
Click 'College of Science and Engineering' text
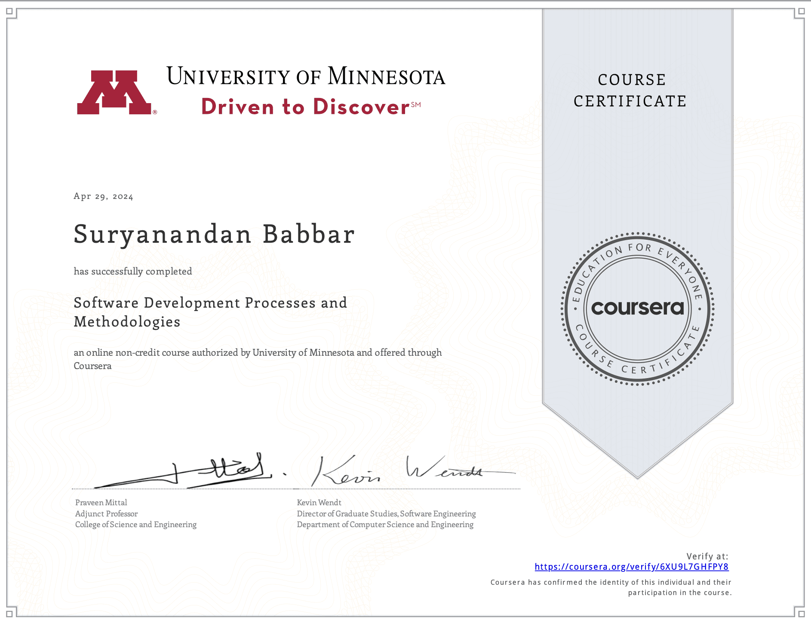[135, 525]
